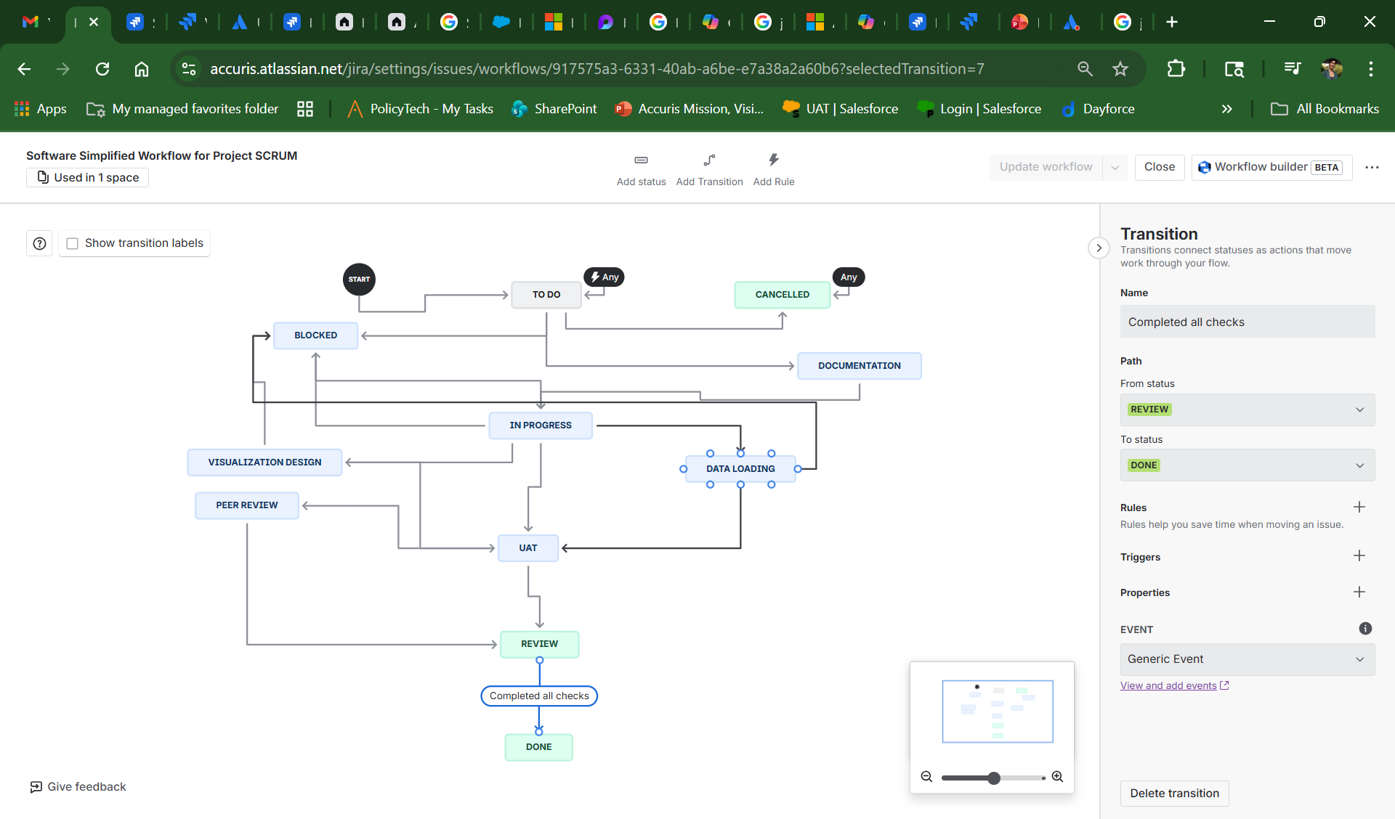Open the help question mark icon
This screenshot has height=819, width=1395.
(x=39, y=243)
